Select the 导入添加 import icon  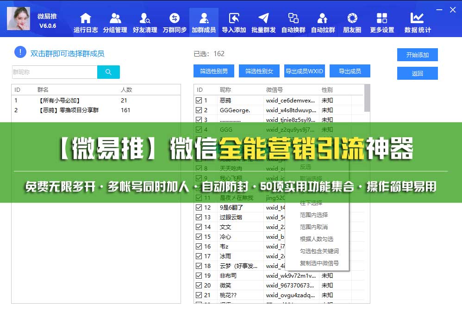click(234, 19)
